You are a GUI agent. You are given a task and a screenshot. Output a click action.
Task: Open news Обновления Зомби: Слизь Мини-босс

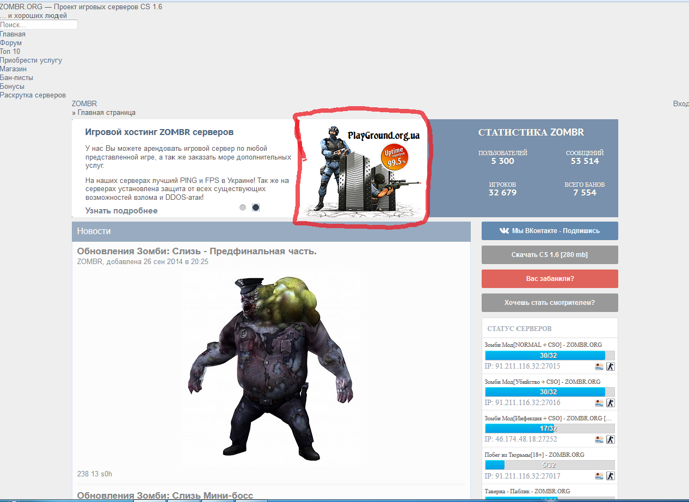(x=165, y=496)
